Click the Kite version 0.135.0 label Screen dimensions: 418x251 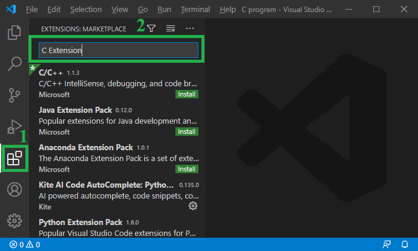click(189, 185)
